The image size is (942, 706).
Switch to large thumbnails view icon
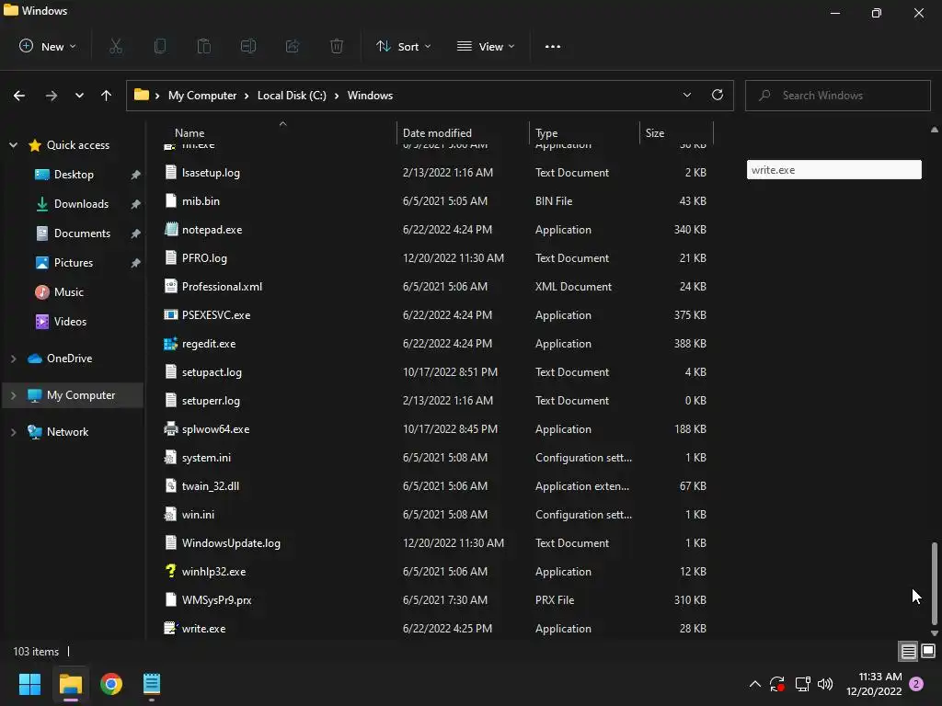[x=928, y=651]
